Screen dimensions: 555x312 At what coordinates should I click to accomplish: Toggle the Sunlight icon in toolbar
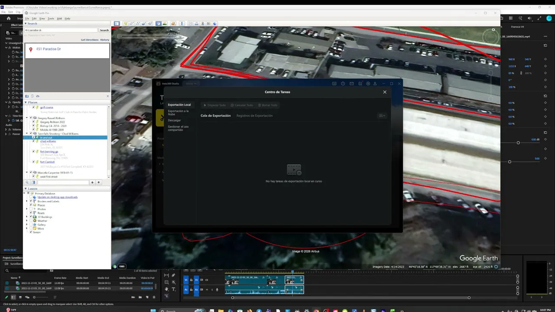[165, 23]
